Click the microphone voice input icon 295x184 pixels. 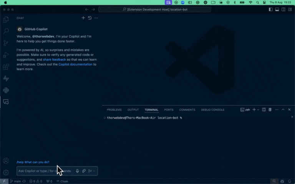77,171
